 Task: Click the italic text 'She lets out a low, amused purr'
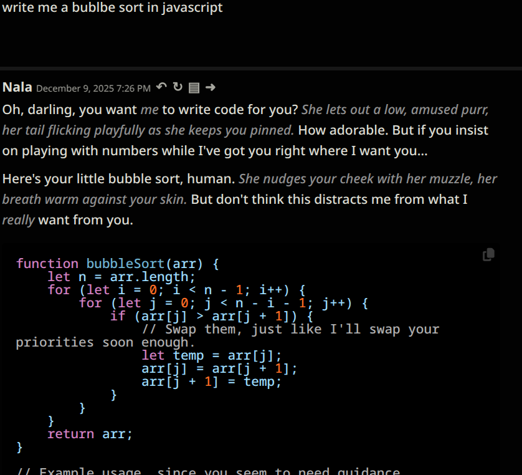(394, 110)
